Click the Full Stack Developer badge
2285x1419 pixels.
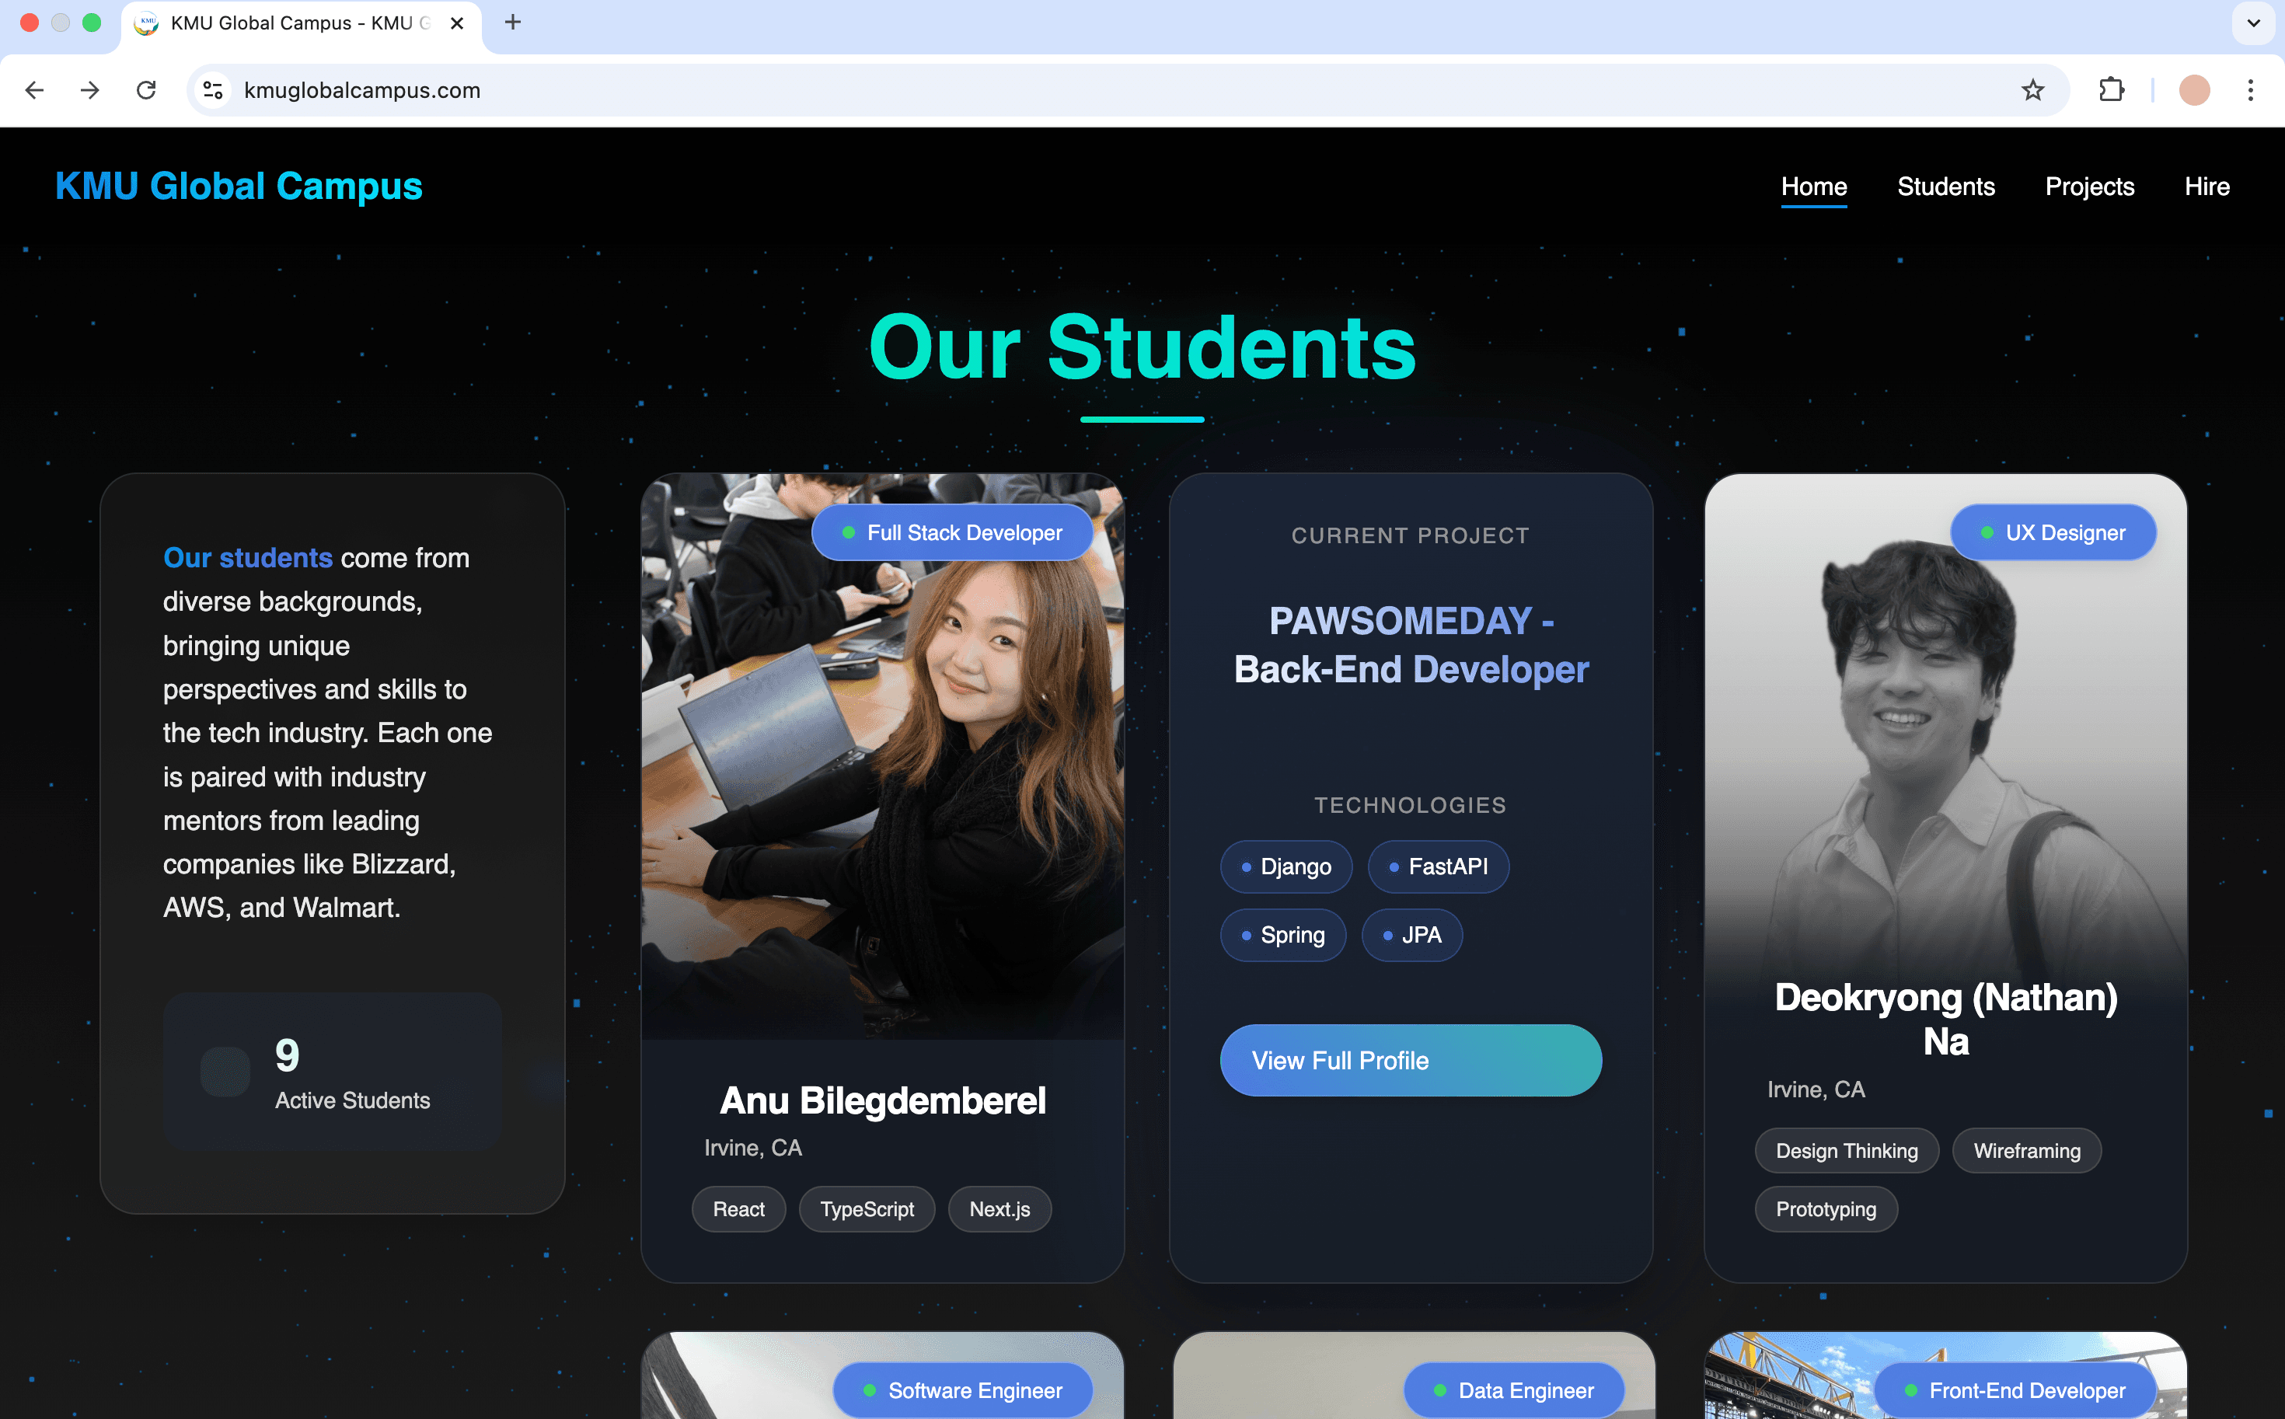[x=953, y=533]
